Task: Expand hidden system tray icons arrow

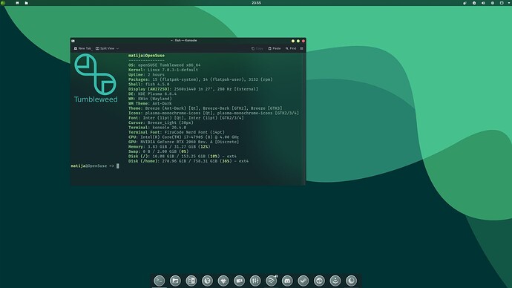Action: 509,3
